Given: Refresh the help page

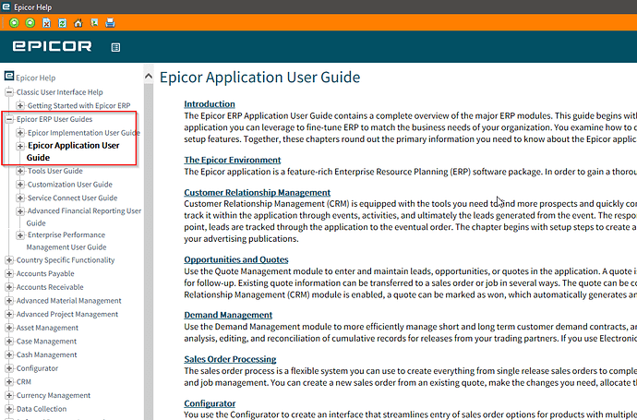Looking at the screenshot, I should pyautogui.click(x=62, y=23).
